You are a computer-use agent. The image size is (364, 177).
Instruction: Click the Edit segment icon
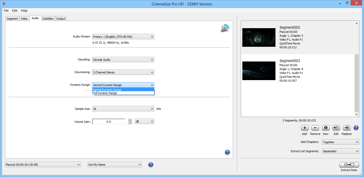336,128
